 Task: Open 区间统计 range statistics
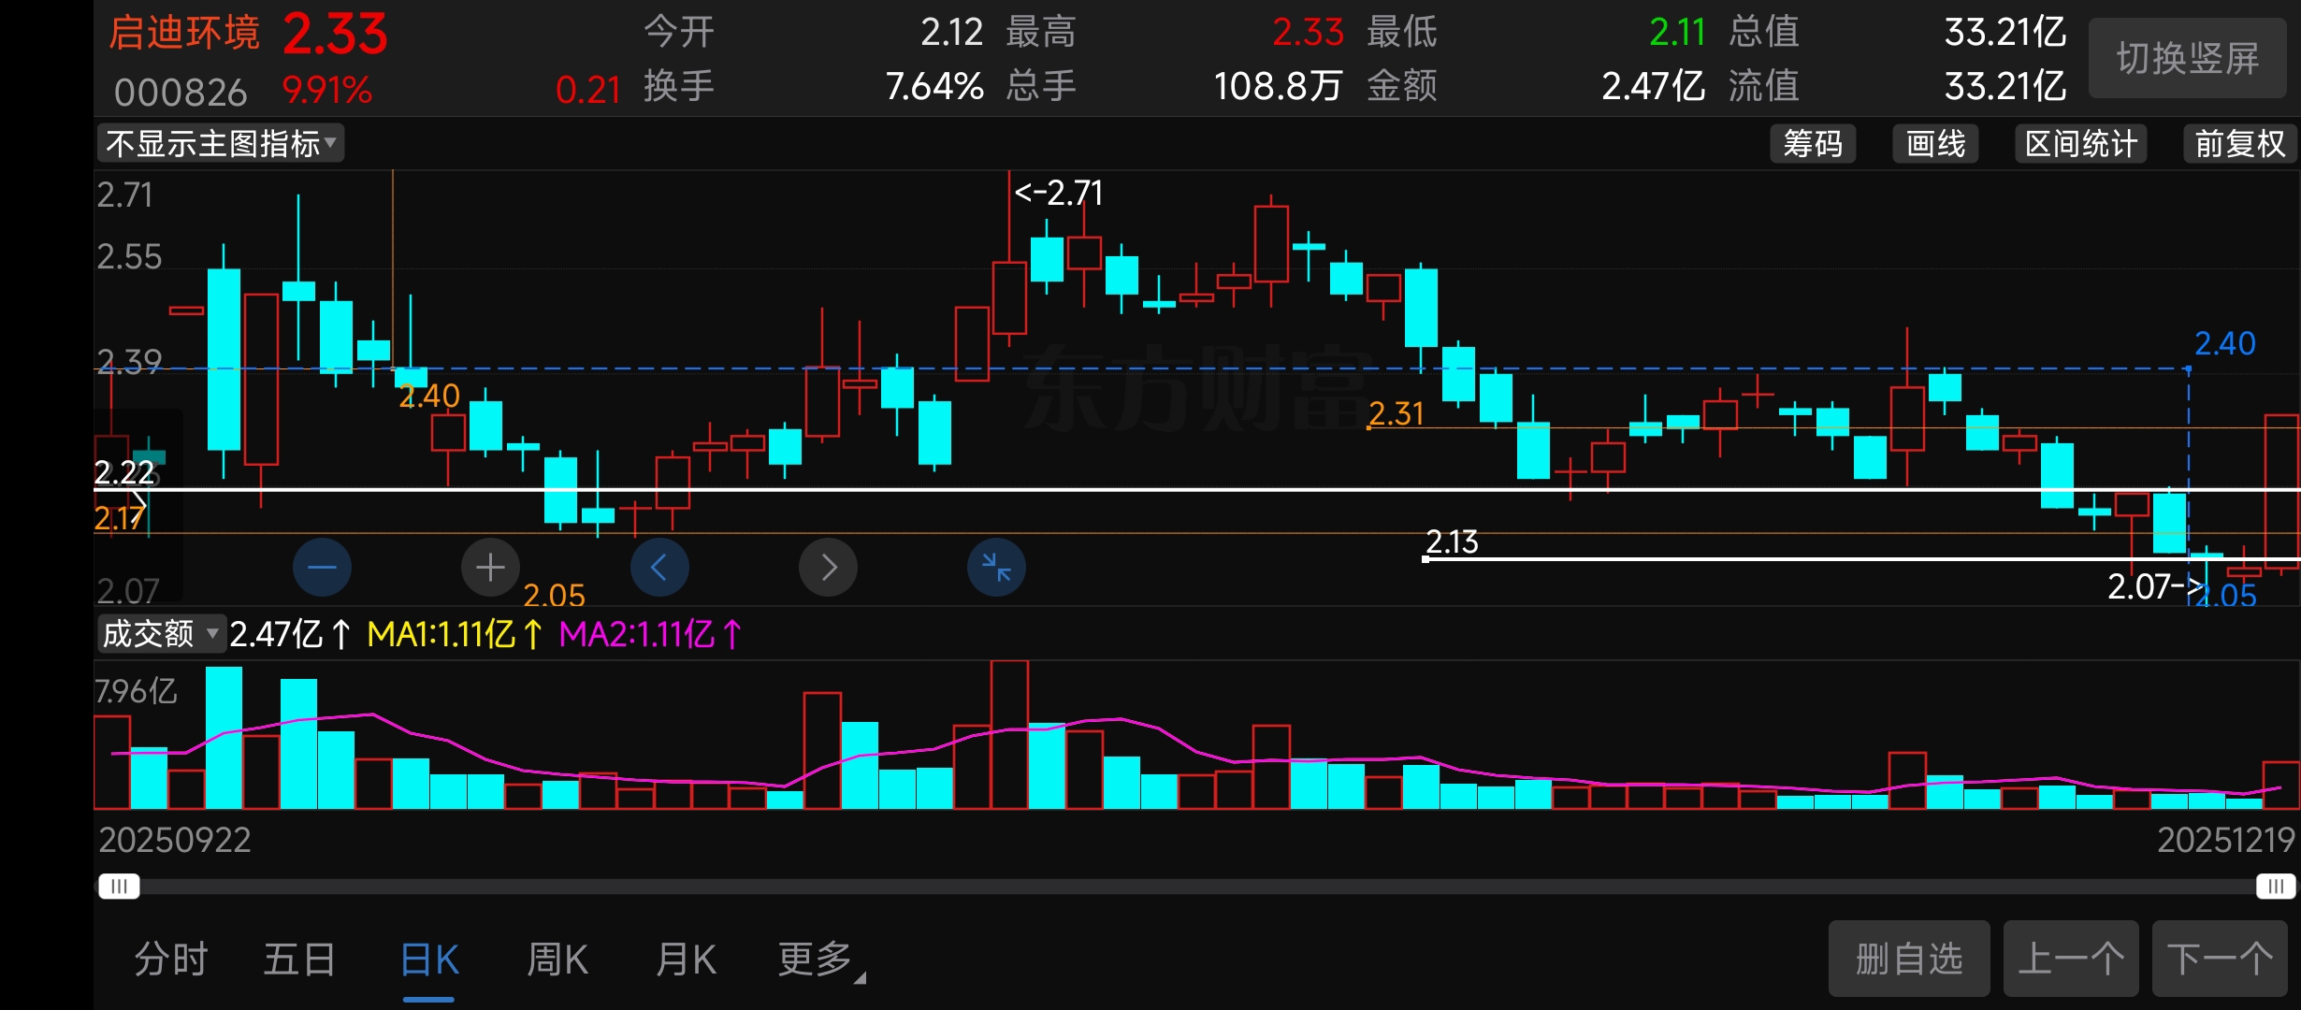[x=2080, y=144]
